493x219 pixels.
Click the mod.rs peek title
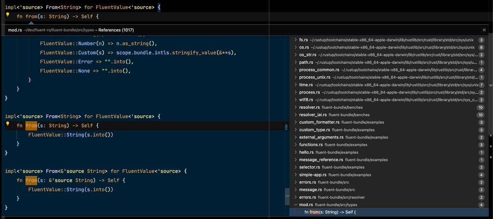(15, 30)
